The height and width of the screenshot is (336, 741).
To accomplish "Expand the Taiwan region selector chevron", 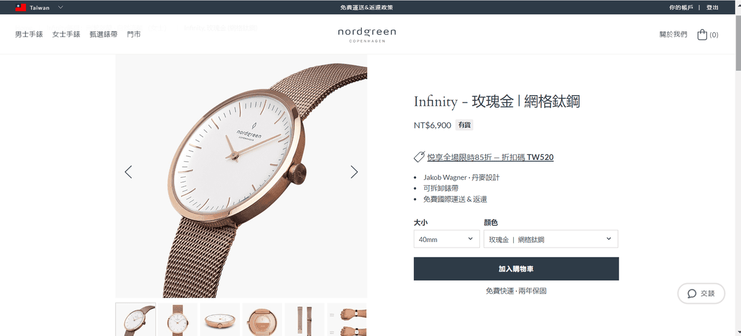I will 60,7.
